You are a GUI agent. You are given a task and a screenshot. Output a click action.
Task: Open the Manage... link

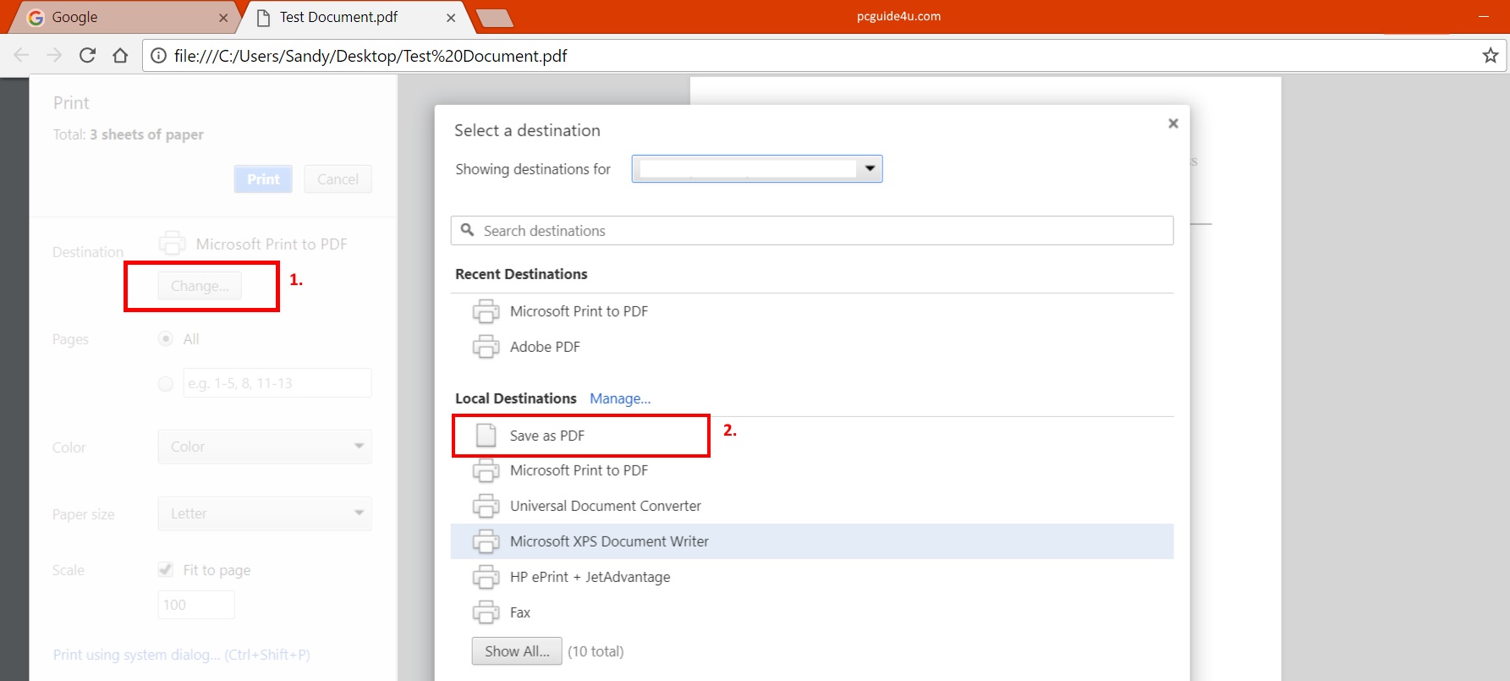tap(620, 398)
